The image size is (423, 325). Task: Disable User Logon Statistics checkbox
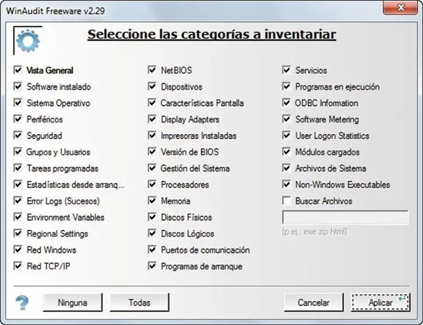point(287,135)
